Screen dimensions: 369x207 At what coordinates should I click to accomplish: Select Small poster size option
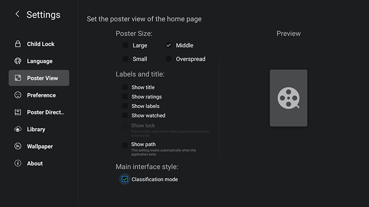(125, 59)
